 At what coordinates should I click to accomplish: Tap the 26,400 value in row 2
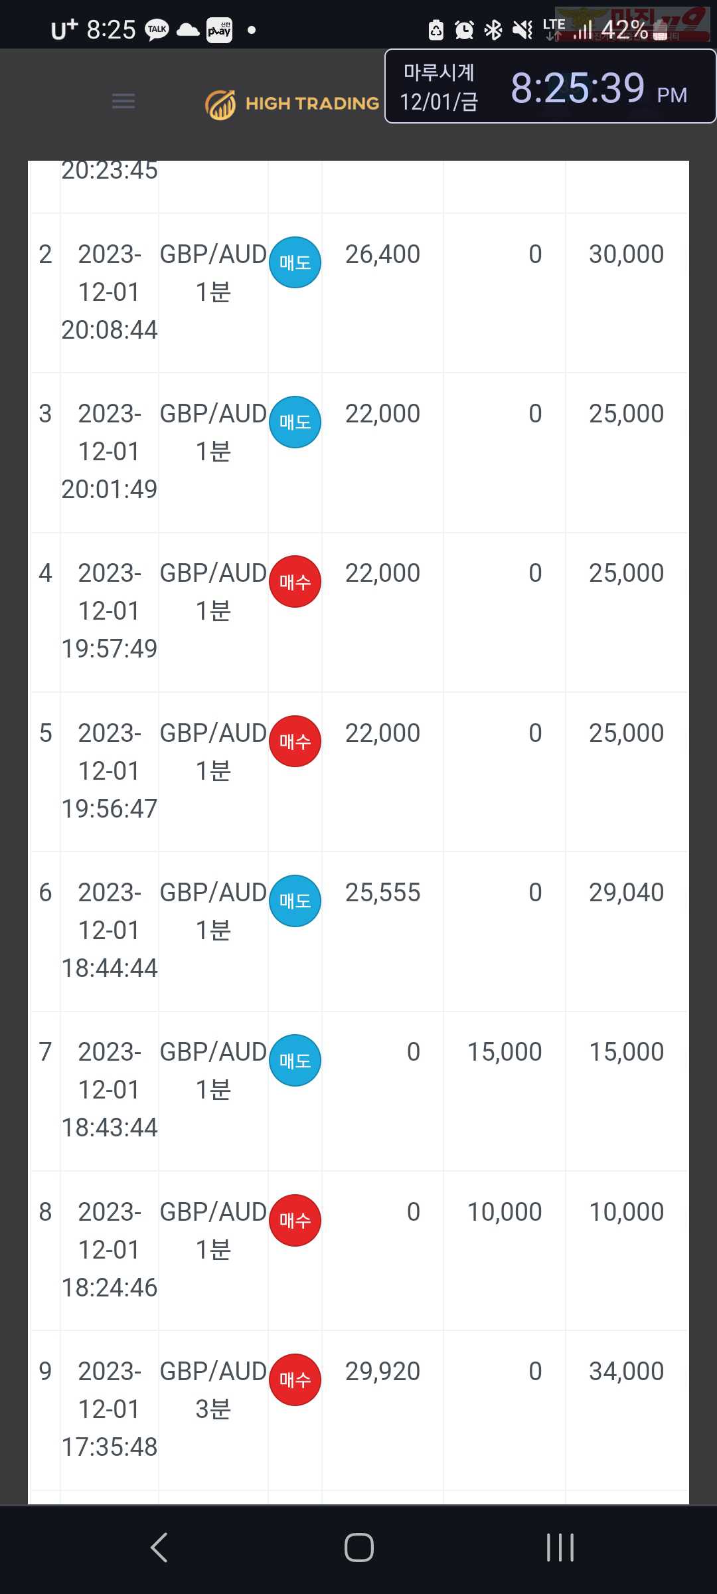pyautogui.click(x=382, y=254)
